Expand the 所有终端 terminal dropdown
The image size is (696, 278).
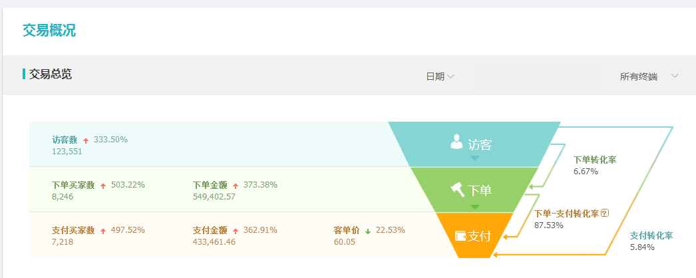pos(649,76)
